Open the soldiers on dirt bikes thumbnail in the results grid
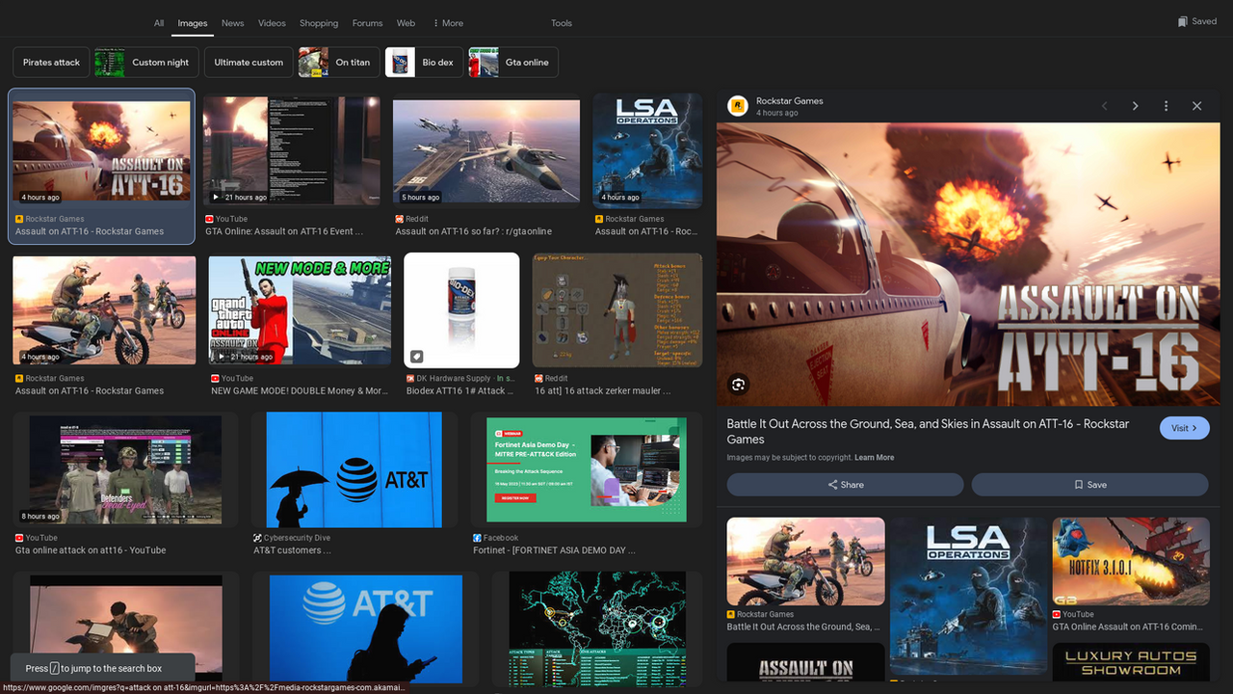Screen dimensions: 1233x694 point(102,310)
